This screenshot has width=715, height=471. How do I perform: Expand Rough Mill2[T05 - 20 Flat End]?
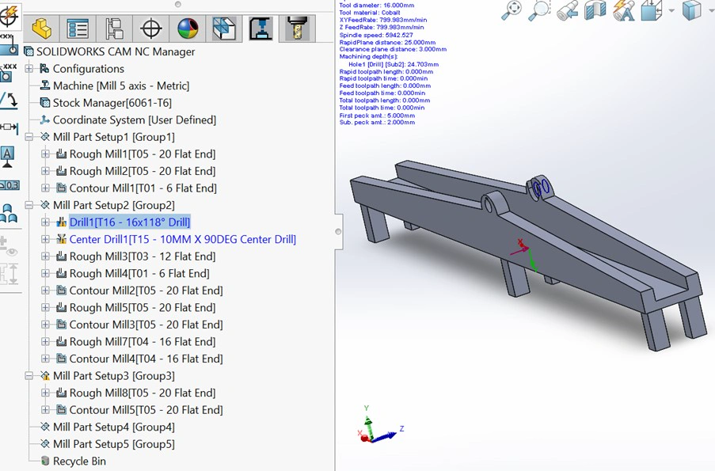(x=46, y=171)
